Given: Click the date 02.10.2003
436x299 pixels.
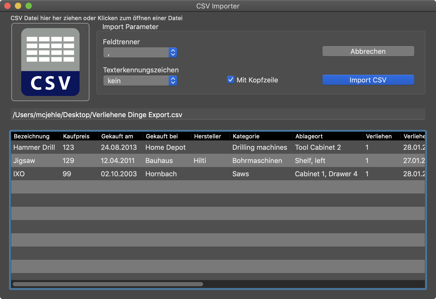Looking at the screenshot, I should 119,174.
